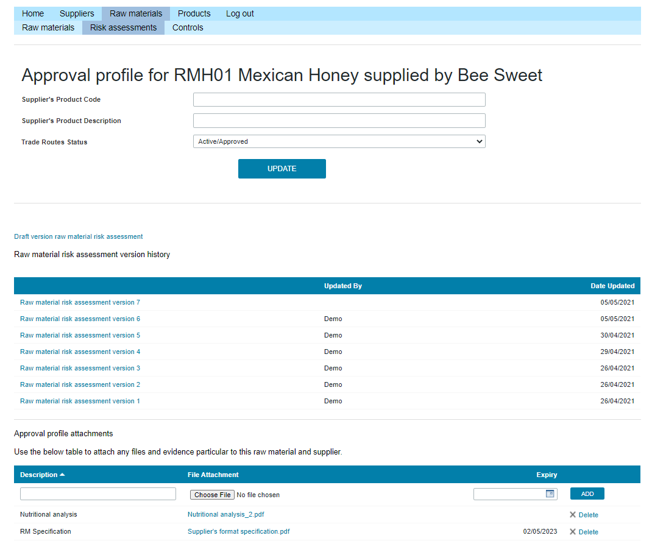
Task: Click the Date Updated column header
Action: [612, 286]
